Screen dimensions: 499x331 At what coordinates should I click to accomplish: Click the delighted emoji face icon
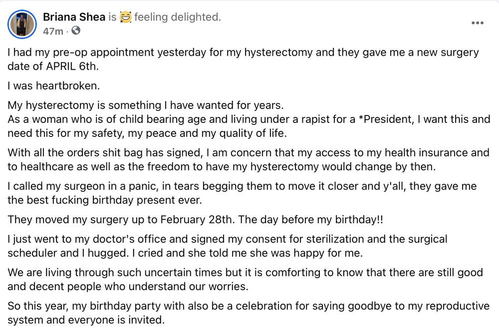pos(125,17)
